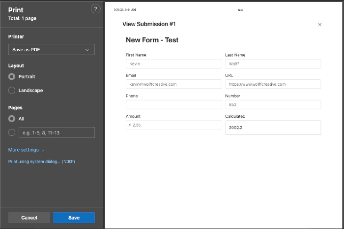Select the custom page range radio button
This screenshot has width=344, height=229.
tap(12, 132)
